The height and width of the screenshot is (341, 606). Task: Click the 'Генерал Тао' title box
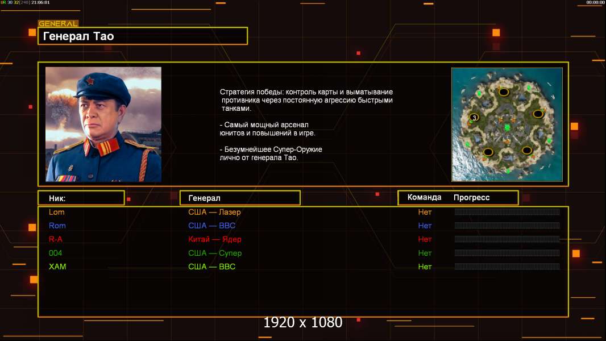143,36
